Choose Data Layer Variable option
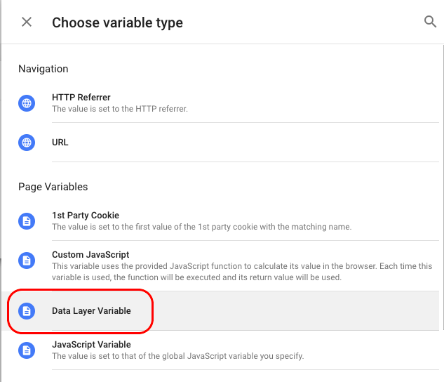 pyautogui.click(x=91, y=311)
